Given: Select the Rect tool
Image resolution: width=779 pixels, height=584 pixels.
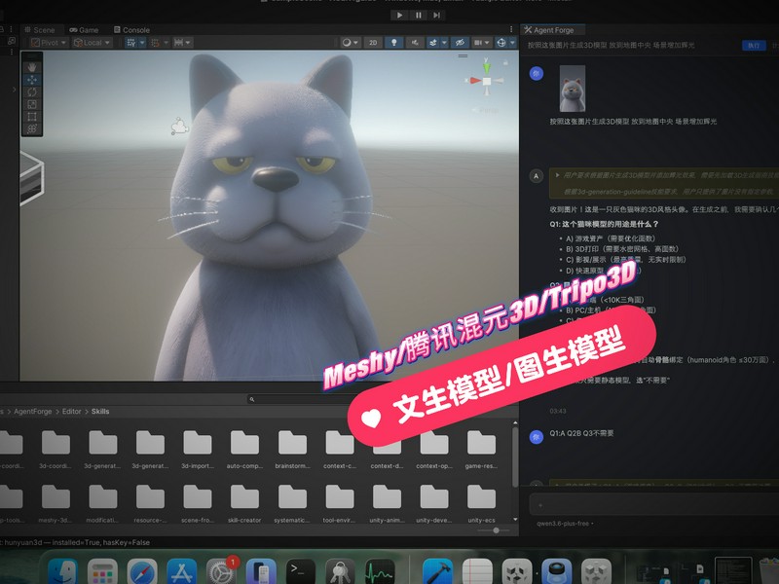Looking at the screenshot, I should [x=32, y=117].
